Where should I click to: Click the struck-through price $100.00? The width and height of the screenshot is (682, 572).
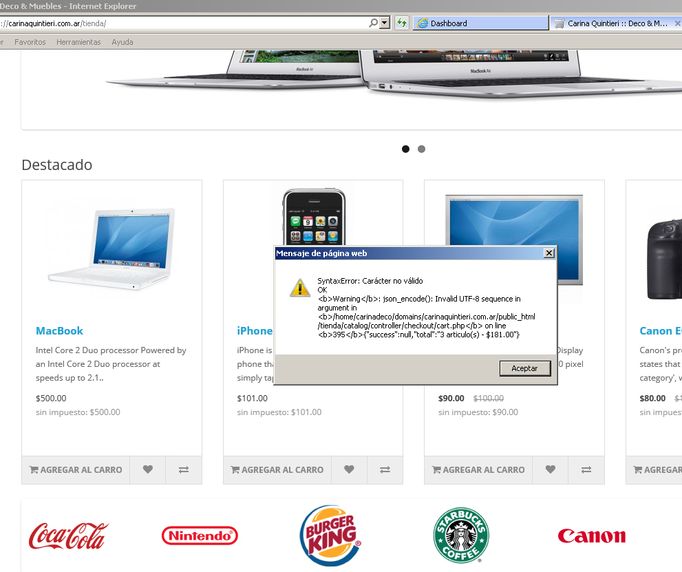489,399
